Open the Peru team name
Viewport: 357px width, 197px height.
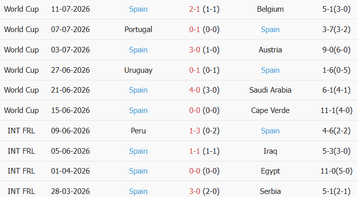[x=138, y=131]
